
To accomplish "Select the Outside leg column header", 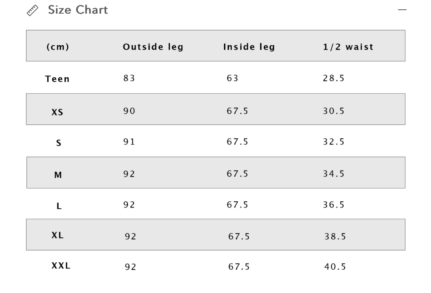I will (x=153, y=47).
